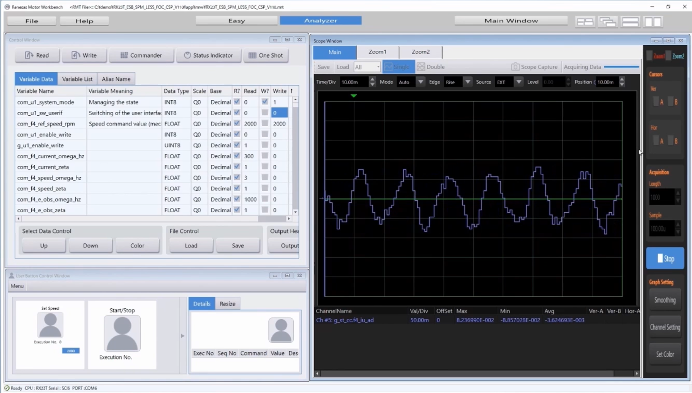
Task: Click the Commander button
Action: 141,55
